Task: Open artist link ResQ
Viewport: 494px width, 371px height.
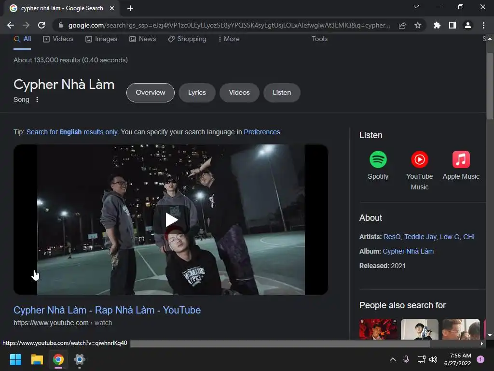Action: click(x=392, y=237)
